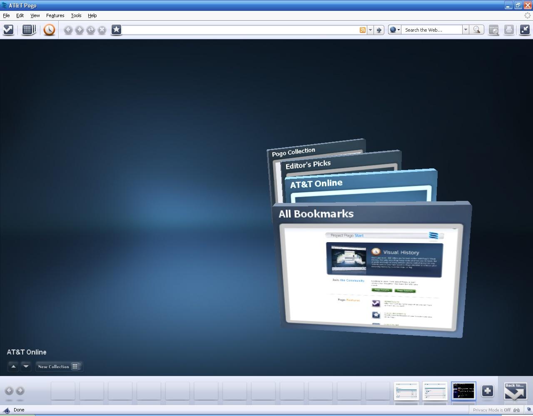Click the bookmark star icon beside address bar
The image size is (533, 416).
tap(117, 30)
